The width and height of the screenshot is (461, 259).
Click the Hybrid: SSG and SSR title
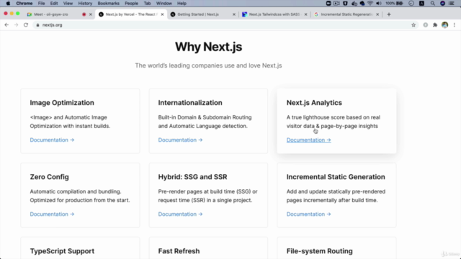pos(192,177)
